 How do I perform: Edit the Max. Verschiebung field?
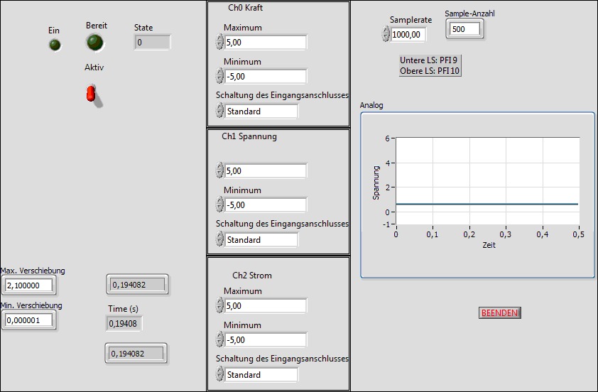click(x=29, y=285)
